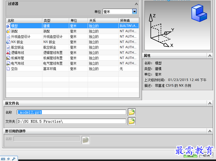Select the 航空钣金 template name
The width and height of the screenshot is (216, 161).
coord(17,47)
